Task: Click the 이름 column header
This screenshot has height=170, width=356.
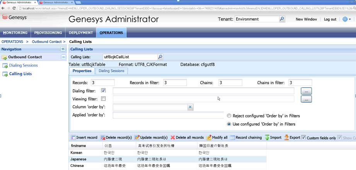Action: [119, 146]
